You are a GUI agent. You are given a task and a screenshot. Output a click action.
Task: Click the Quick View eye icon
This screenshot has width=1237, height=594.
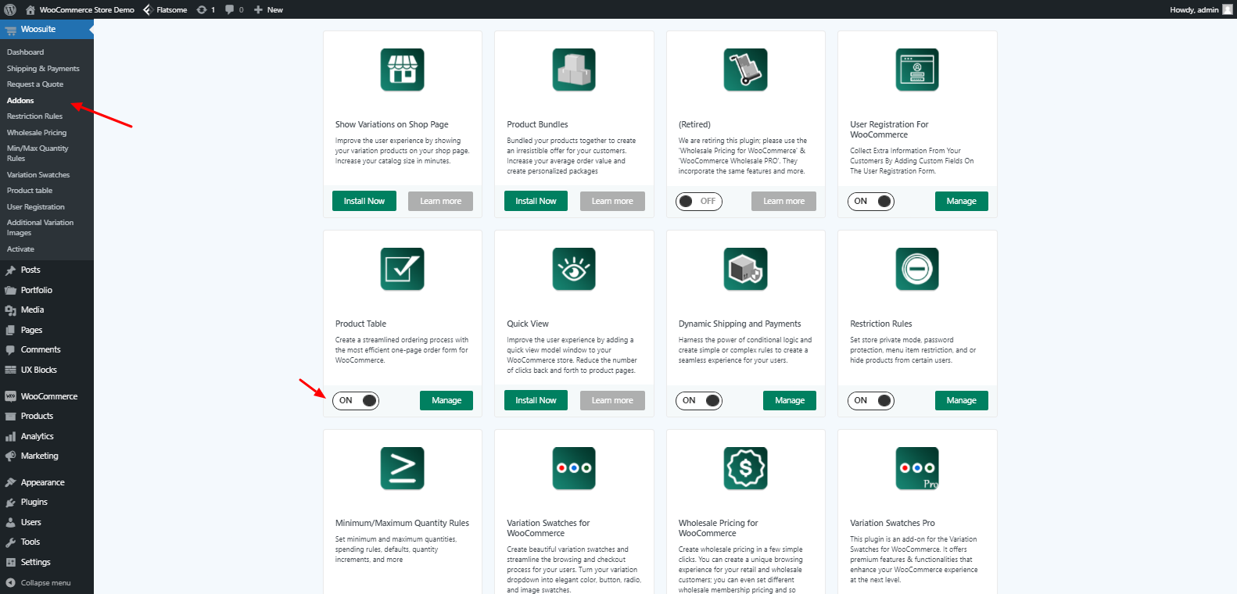(574, 269)
